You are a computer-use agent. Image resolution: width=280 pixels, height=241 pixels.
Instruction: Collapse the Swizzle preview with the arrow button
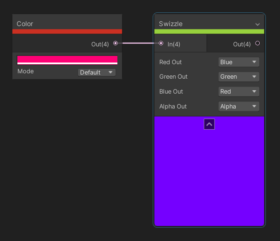209,124
